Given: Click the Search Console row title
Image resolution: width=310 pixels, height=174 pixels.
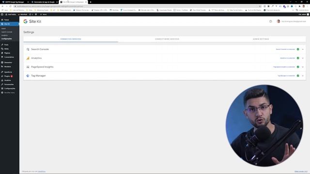Looking at the screenshot, I should click(40, 49).
